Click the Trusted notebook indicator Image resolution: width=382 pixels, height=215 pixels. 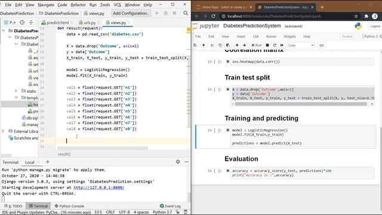coord(347,36)
